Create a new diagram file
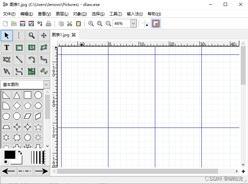Image resolution: width=248 pixels, height=184 pixels. pos(5,24)
